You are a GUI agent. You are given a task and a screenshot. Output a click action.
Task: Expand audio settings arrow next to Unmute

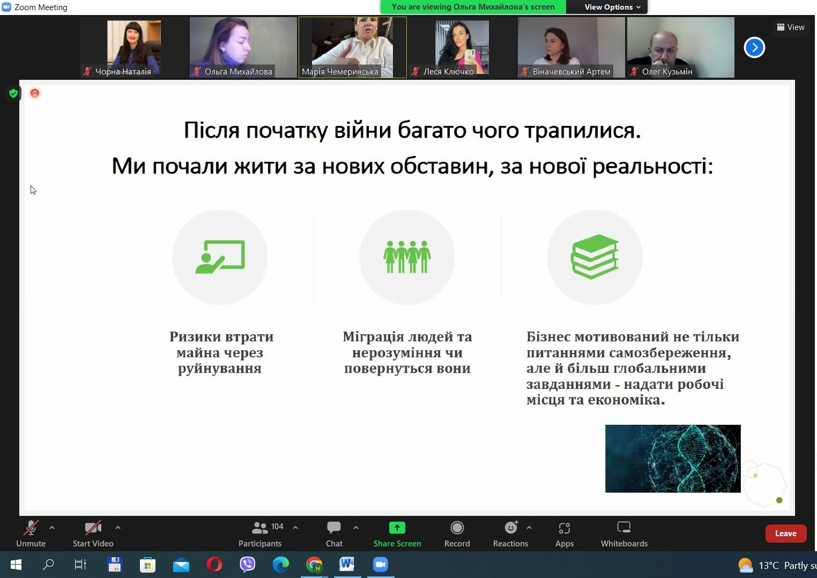(52, 528)
